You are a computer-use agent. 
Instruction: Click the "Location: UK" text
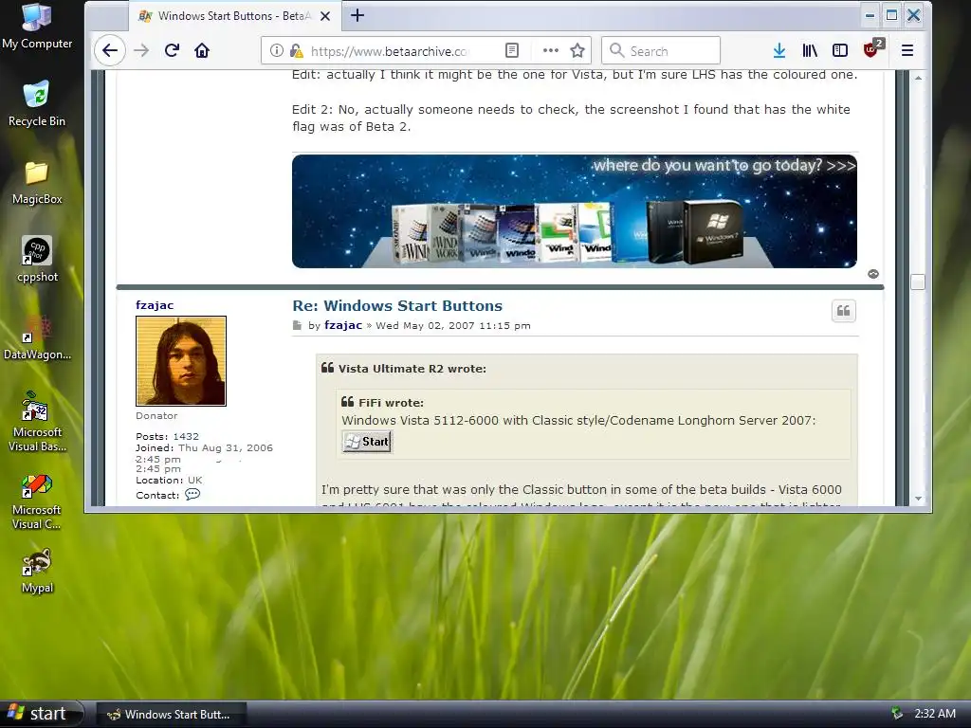click(169, 481)
